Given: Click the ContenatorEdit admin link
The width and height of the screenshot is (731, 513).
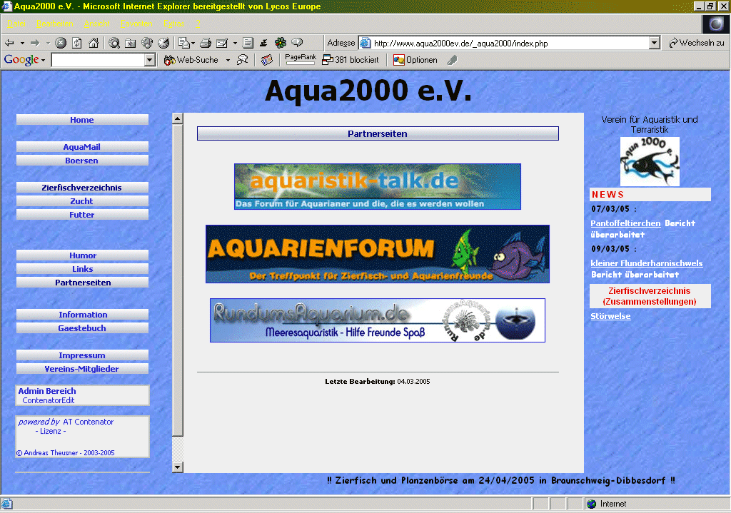Looking at the screenshot, I should pyautogui.click(x=48, y=400).
